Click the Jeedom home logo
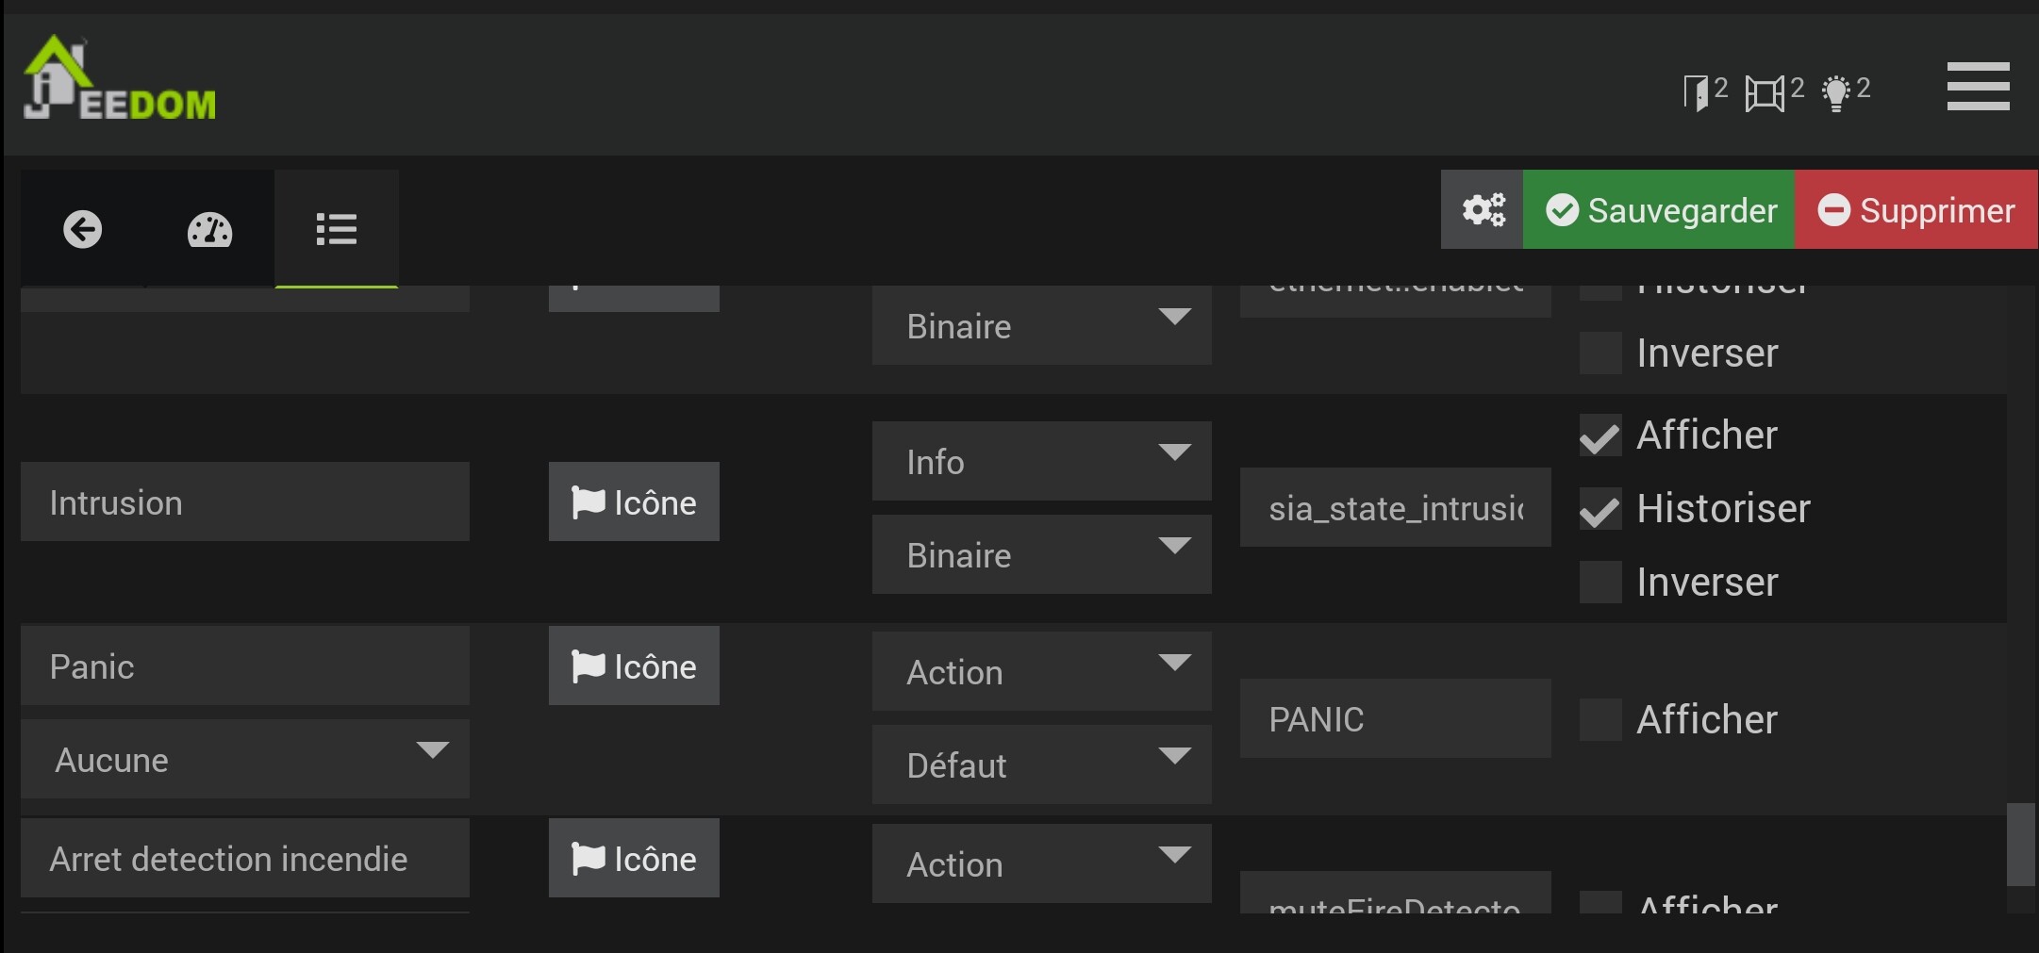Image resolution: width=2039 pixels, height=953 pixels. [x=119, y=80]
